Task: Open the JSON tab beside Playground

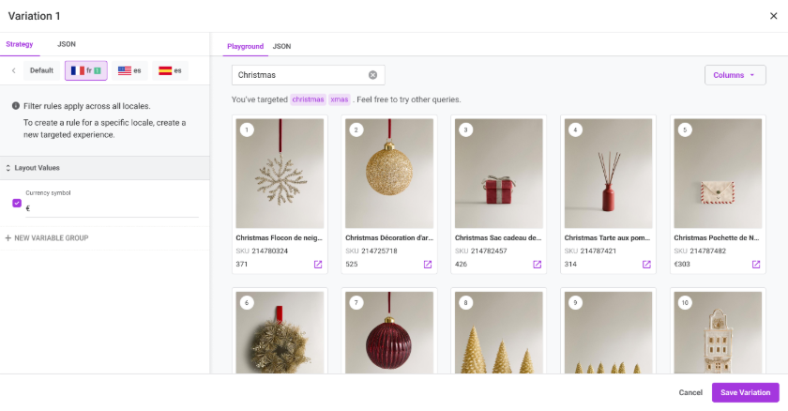Action: pyautogui.click(x=282, y=46)
